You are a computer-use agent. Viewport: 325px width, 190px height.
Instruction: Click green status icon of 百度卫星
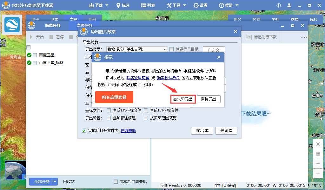pyautogui.click(x=29, y=55)
